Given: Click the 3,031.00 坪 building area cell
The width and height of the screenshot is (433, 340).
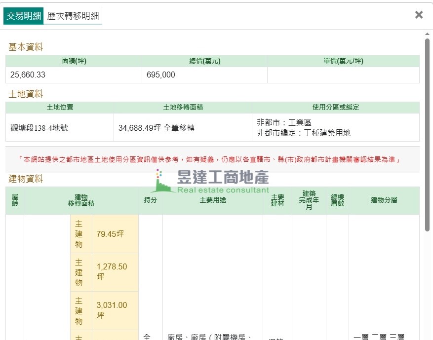Looking at the screenshot, I should click(115, 310).
